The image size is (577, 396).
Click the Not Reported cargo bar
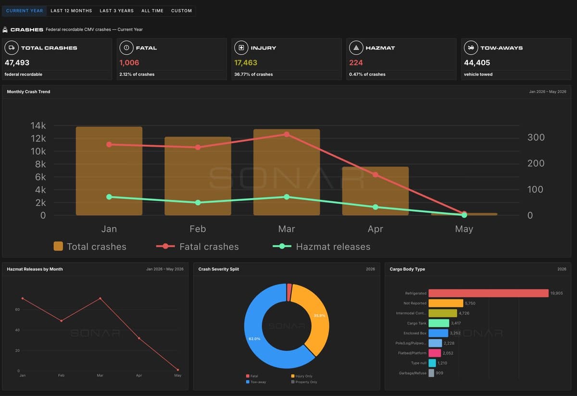pos(446,303)
